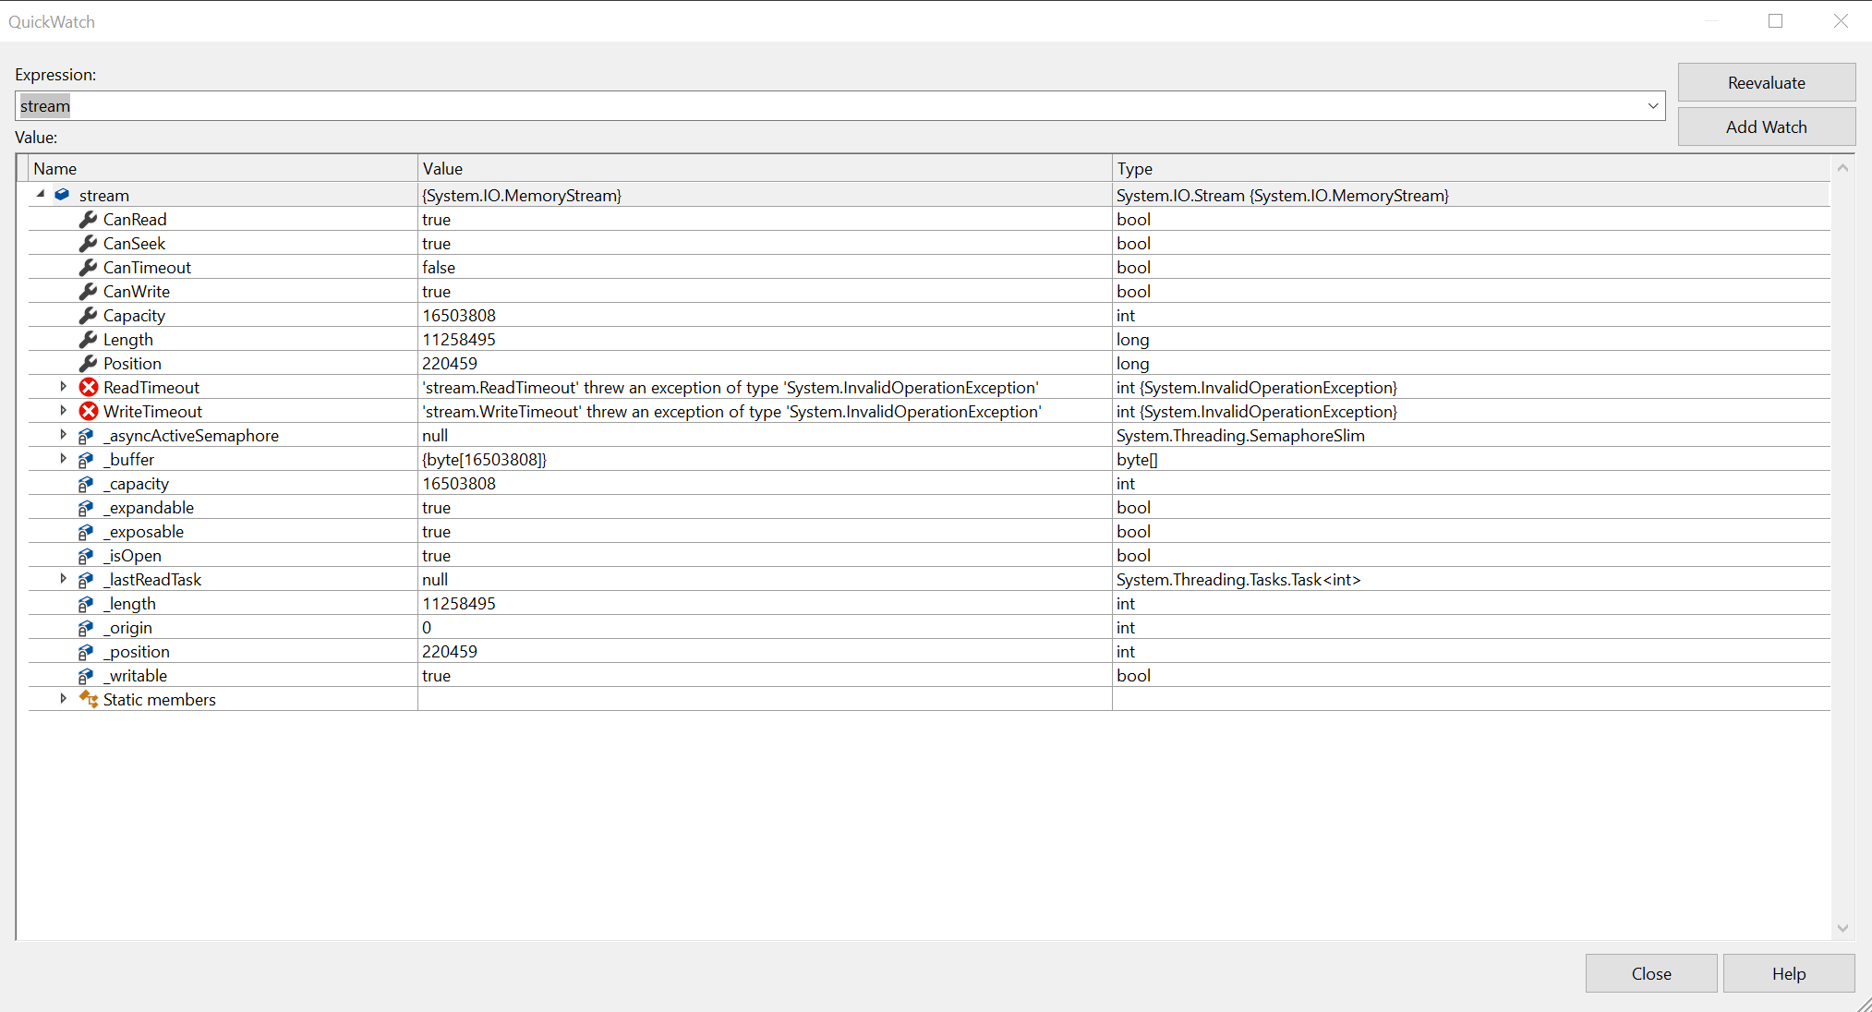Click the red exception icon on ReadTimeout
Image resolution: width=1872 pixels, height=1012 pixels.
pyautogui.click(x=88, y=387)
